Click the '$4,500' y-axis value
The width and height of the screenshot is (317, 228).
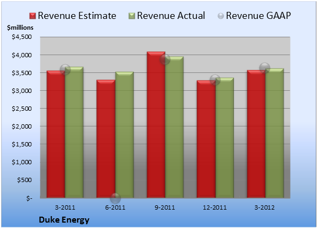(22, 37)
